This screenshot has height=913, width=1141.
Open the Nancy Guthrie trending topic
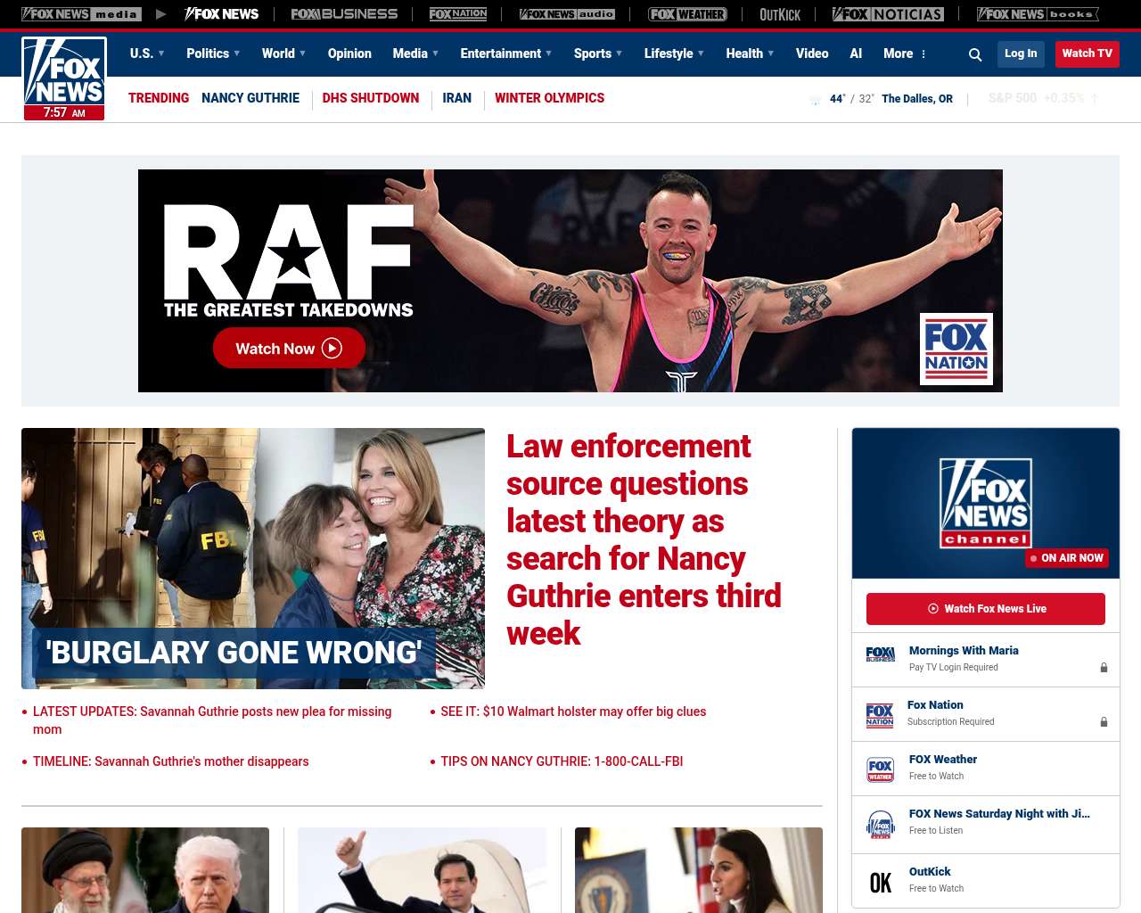tap(250, 98)
